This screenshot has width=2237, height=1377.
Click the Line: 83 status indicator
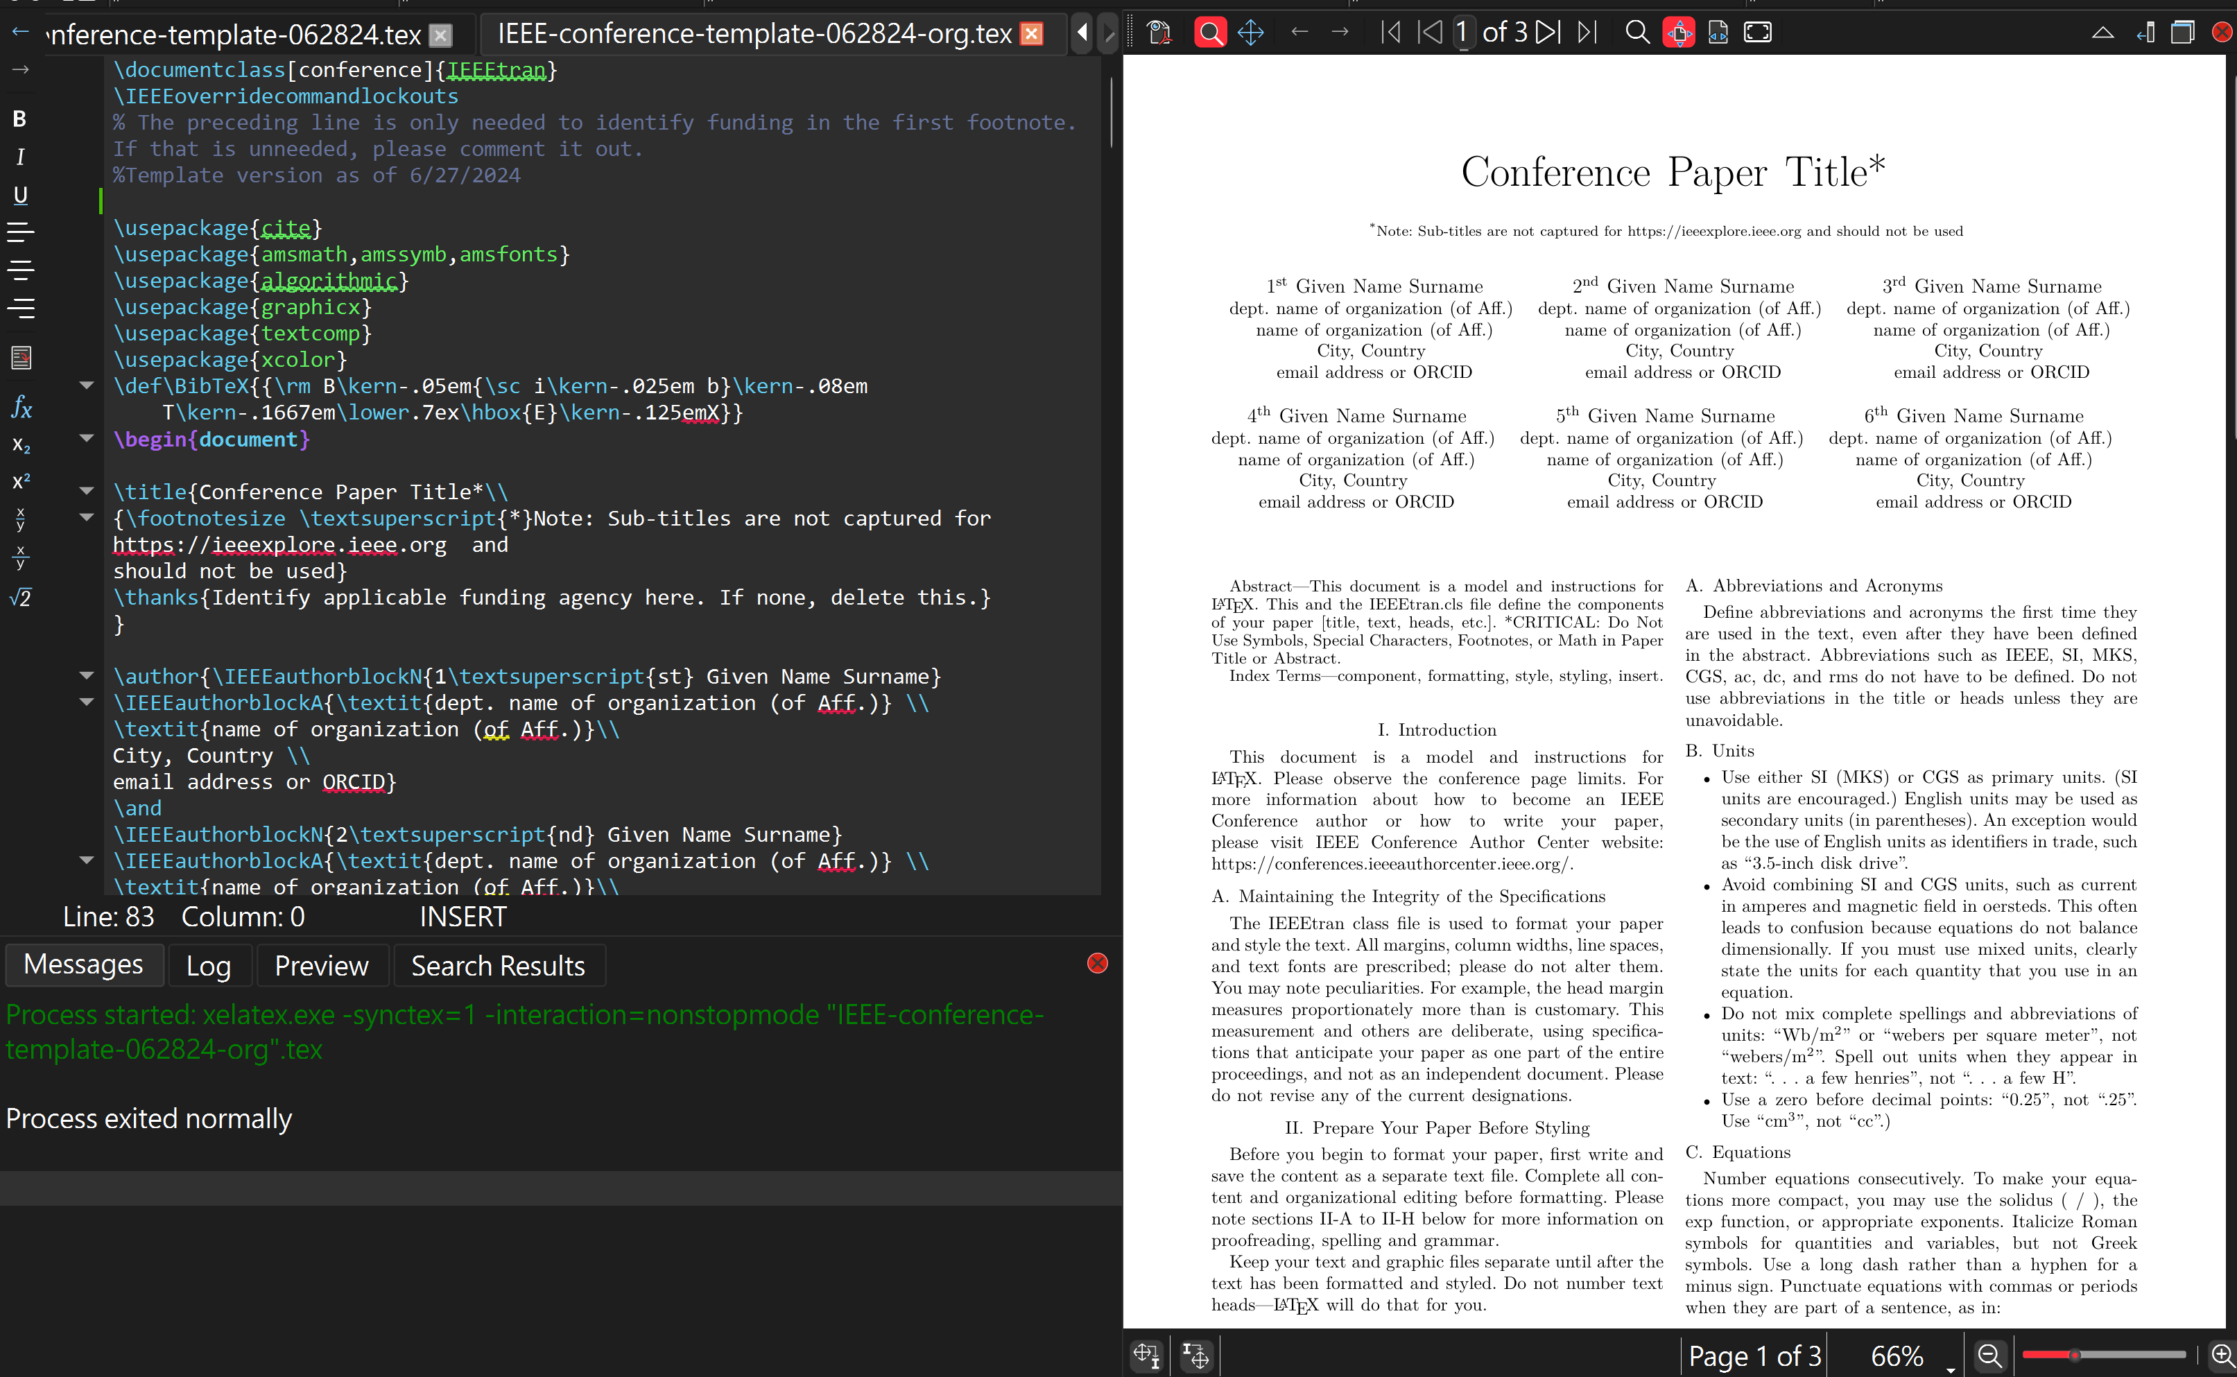pyautogui.click(x=108, y=917)
